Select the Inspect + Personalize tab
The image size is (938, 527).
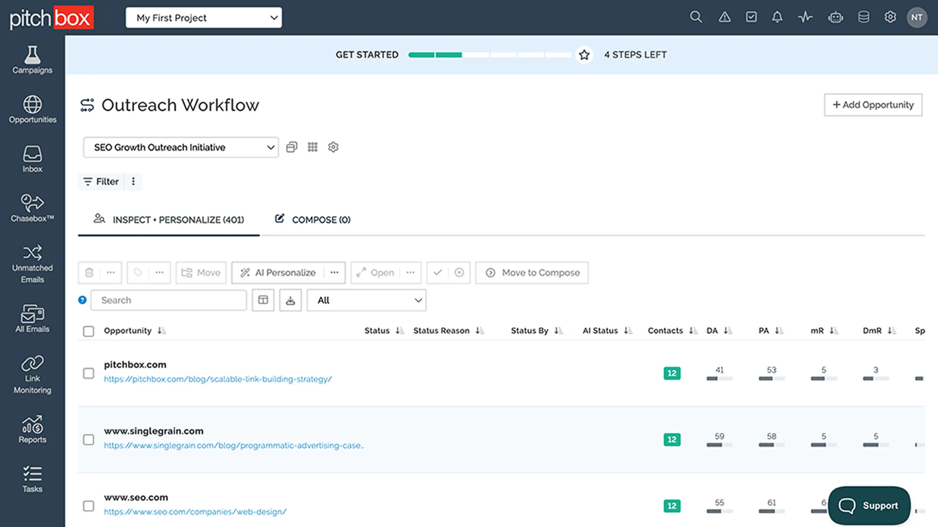[x=169, y=220]
